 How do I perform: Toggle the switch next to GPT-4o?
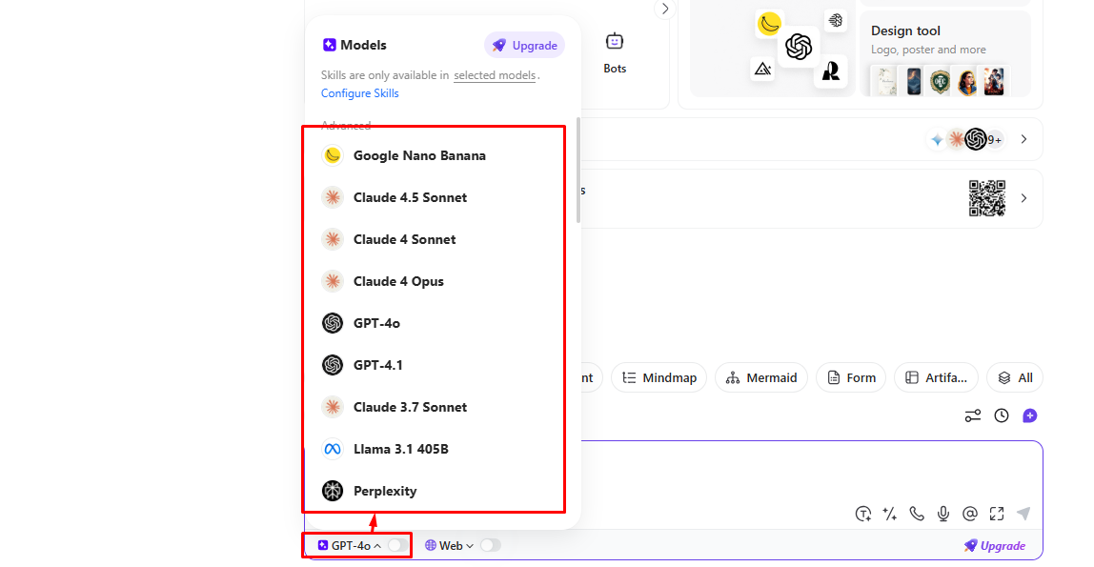(395, 545)
